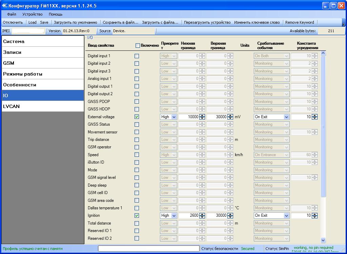
Task: Click External voltage low level spinner arrows
Action: [x=202, y=117]
